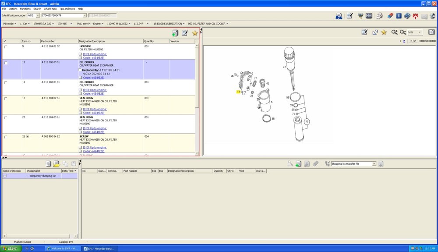Viewport: 438px width, 252px height.
Task: Open the Shopping list transfer file dropdown
Action: pos(374,164)
